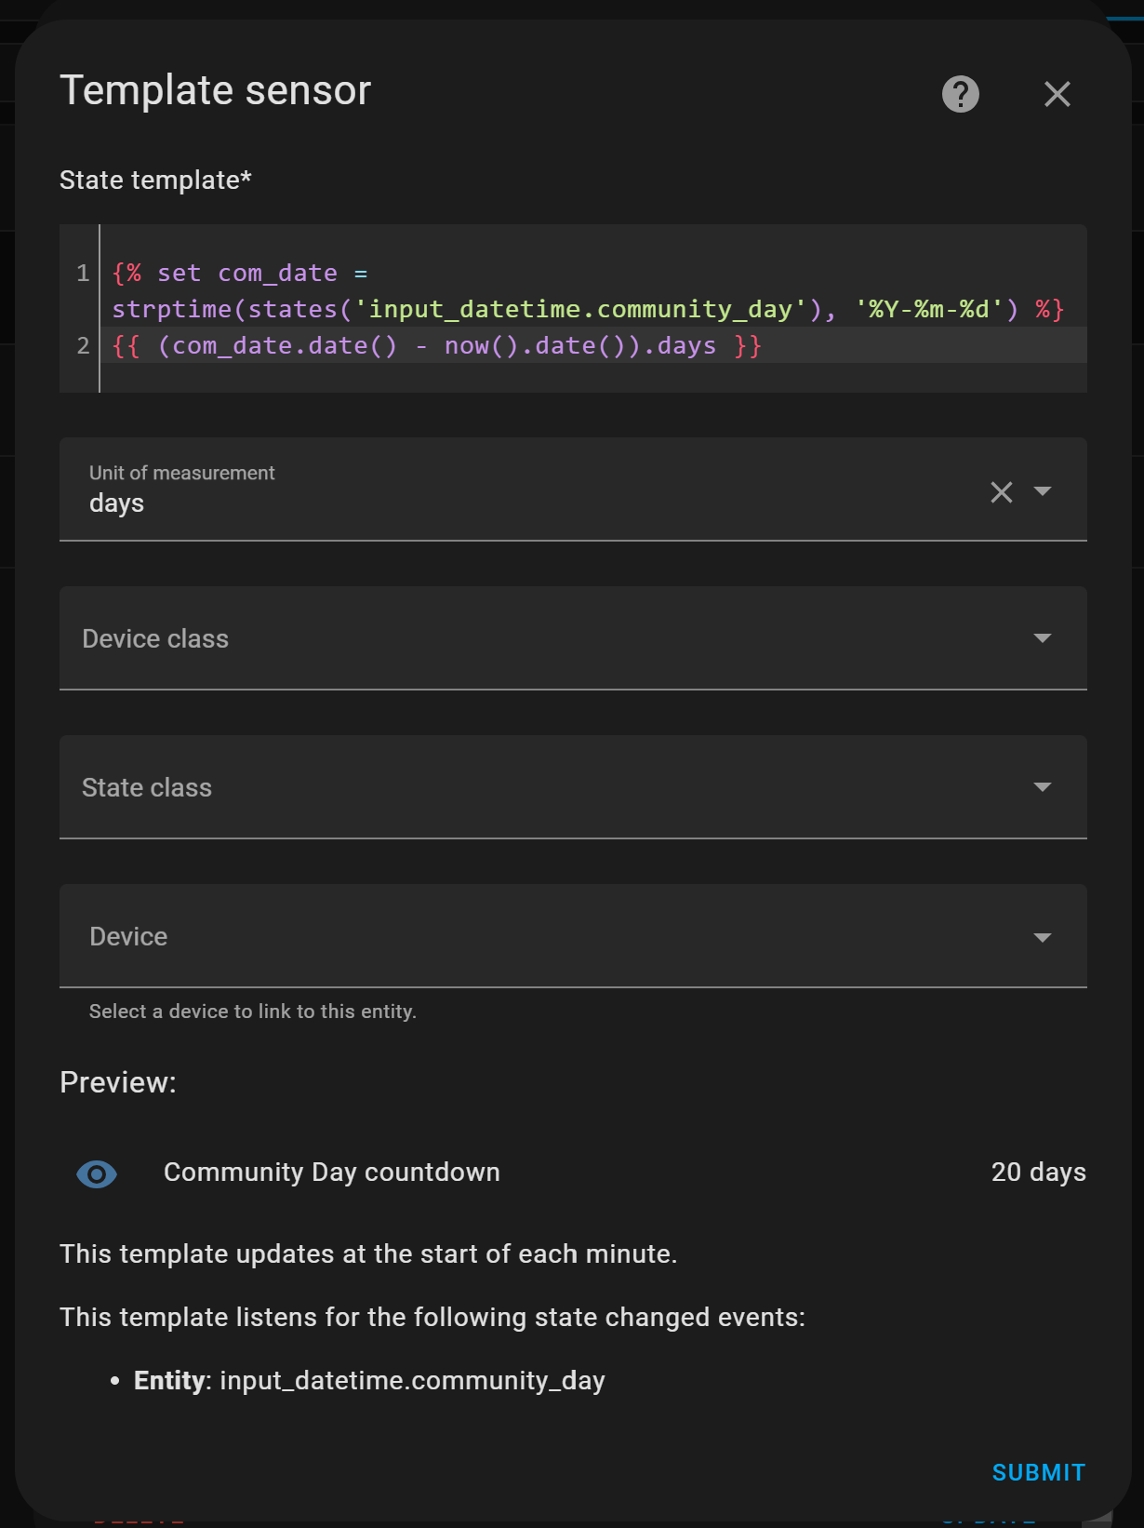
Task: Open the State class dropdown
Action: [573, 787]
